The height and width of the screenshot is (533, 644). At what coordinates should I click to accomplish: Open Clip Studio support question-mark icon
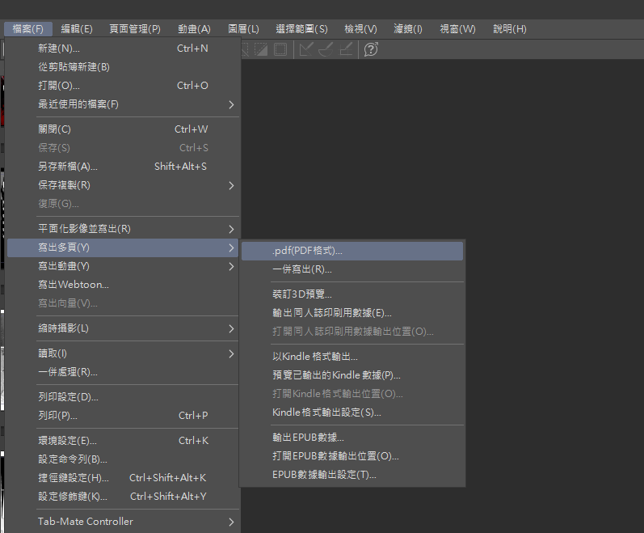click(x=371, y=49)
